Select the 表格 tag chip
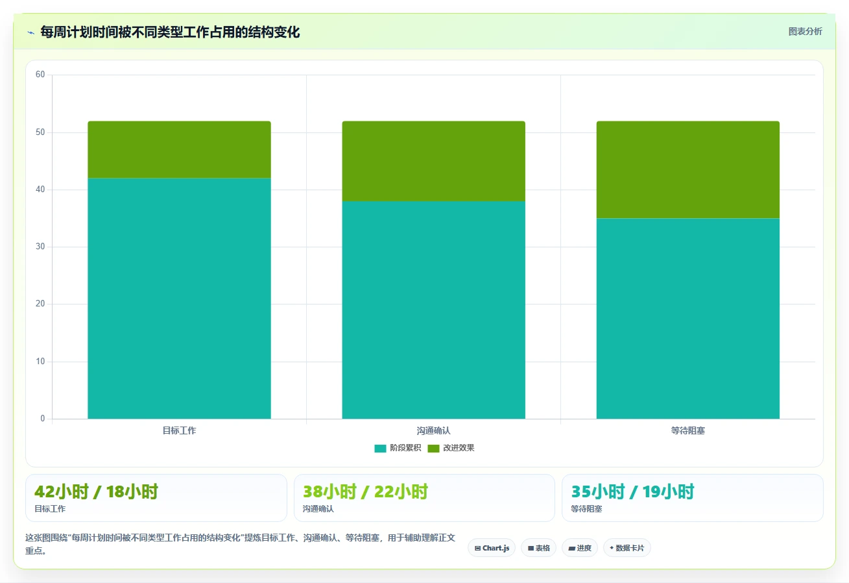The image size is (849, 583). click(x=538, y=548)
